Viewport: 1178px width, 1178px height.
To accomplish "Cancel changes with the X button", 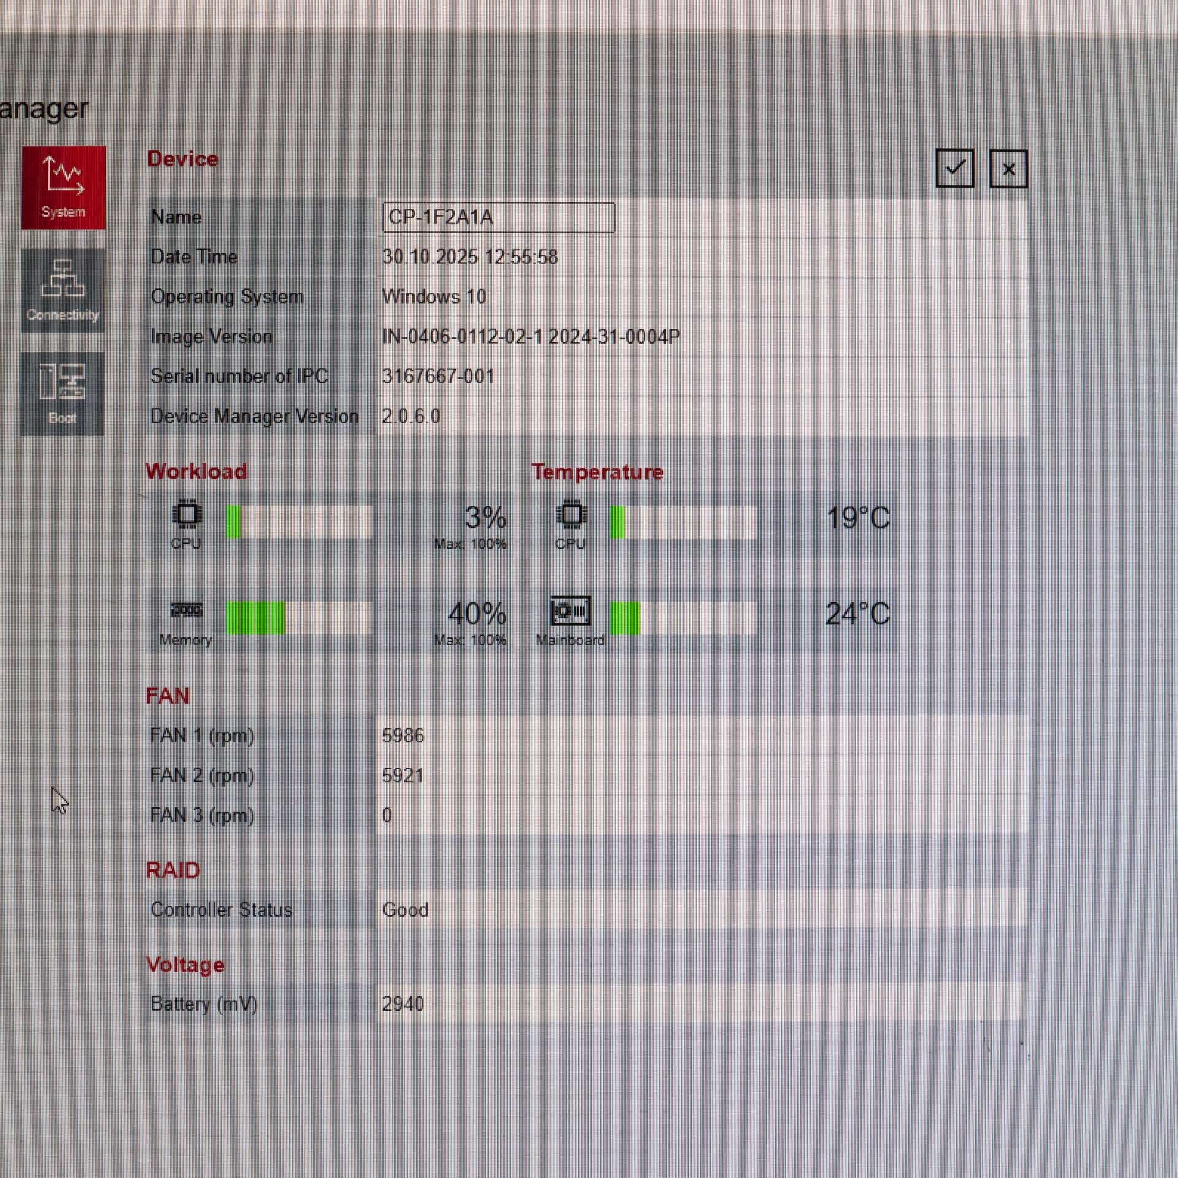I will coord(1008,169).
